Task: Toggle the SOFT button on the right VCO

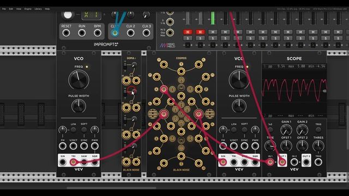Action: coord(244,130)
